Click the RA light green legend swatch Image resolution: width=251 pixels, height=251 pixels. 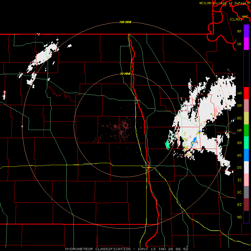tap(246, 143)
